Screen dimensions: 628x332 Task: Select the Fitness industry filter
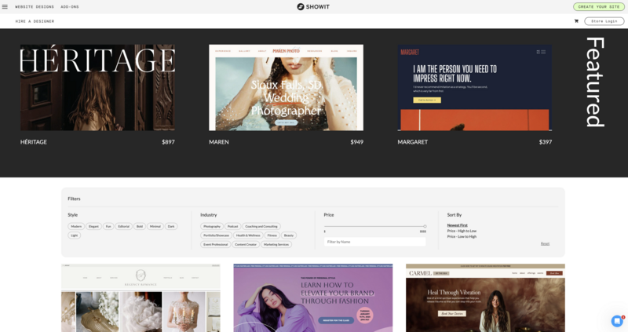tap(272, 235)
